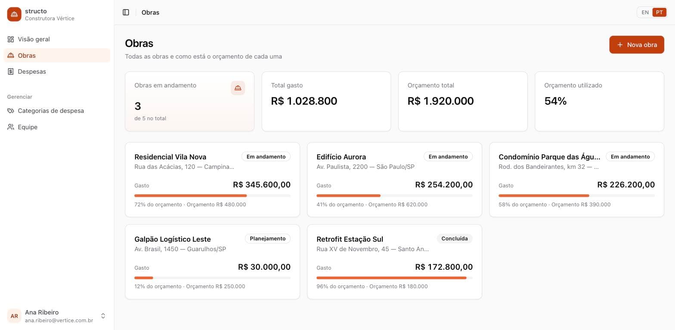
Task: Click Em andamento badge on Edifício Aurora
Action: 448,157
